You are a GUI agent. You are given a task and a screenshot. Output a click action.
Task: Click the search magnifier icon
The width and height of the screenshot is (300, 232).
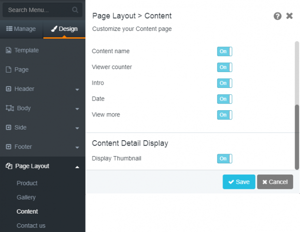pos(75,10)
